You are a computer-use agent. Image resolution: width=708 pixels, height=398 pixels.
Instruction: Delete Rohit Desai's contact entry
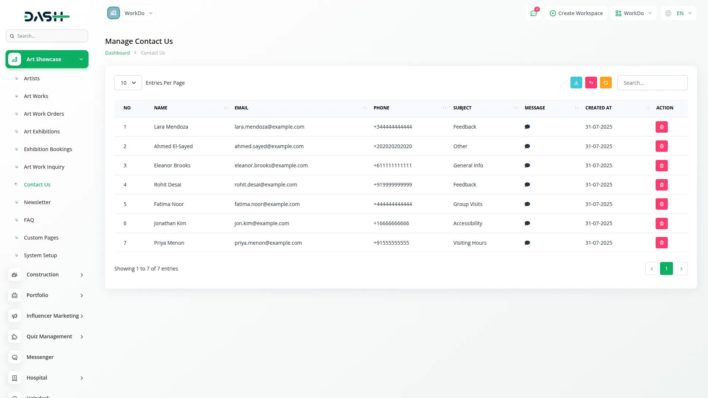coord(662,185)
